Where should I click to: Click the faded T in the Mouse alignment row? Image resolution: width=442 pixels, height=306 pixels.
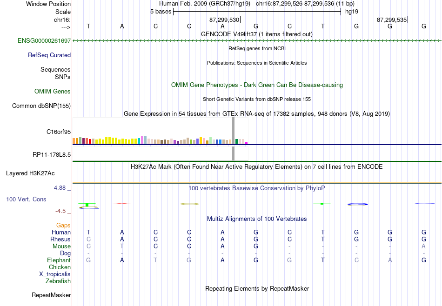[x=122, y=246]
